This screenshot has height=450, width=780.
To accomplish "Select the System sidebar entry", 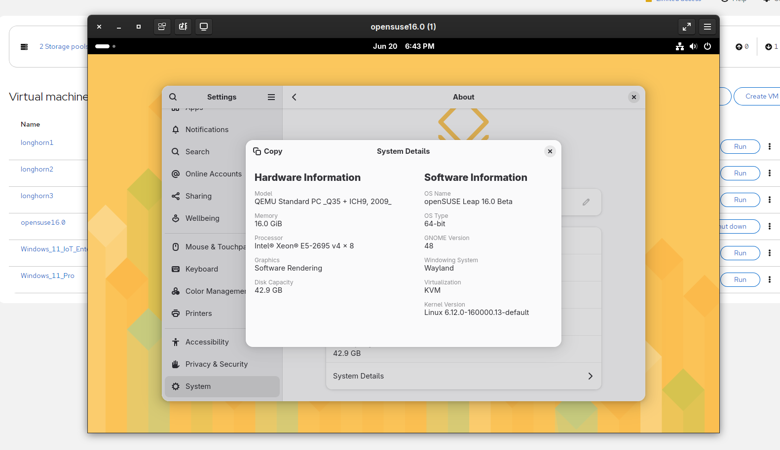I will point(222,386).
